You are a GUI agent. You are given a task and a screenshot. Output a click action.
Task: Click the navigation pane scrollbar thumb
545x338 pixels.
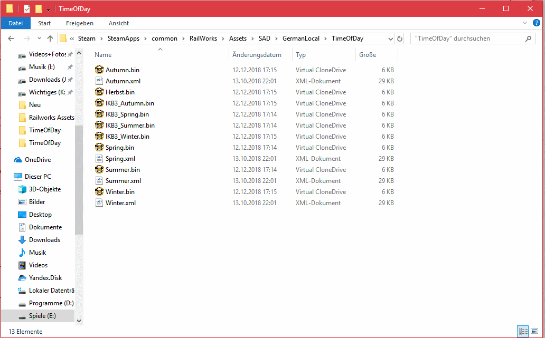(79, 180)
